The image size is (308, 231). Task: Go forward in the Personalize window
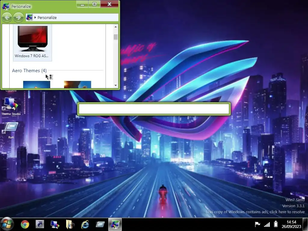(x=18, y=17)
